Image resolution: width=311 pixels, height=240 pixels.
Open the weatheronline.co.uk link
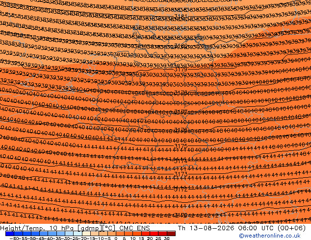tap(270, 236)
